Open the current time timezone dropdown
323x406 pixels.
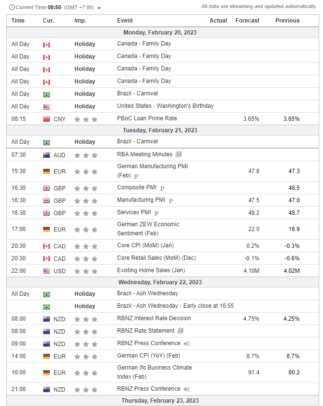(x=99, y=8)
